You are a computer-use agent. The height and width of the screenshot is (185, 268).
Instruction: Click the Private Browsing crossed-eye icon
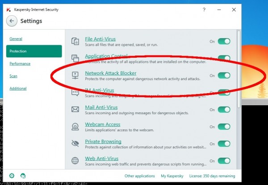click(x=75, y=144)
